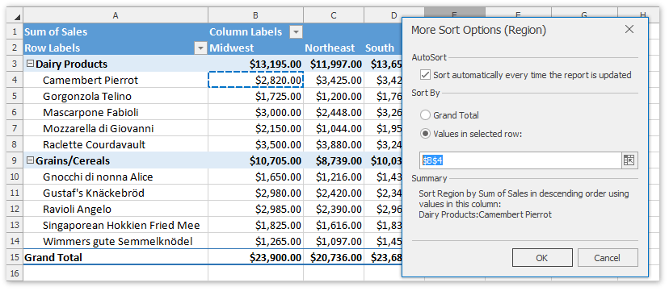Viewport: 669px width, 291px height.
Task: Click the Gorgonzola Telino row label
Action: click(116, 97)
